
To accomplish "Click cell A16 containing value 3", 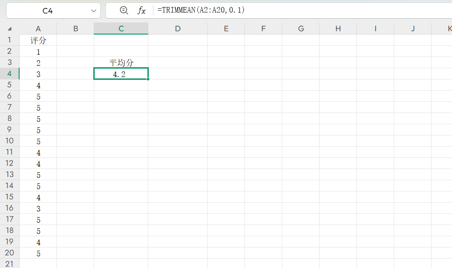I will (x=38, y=208).
